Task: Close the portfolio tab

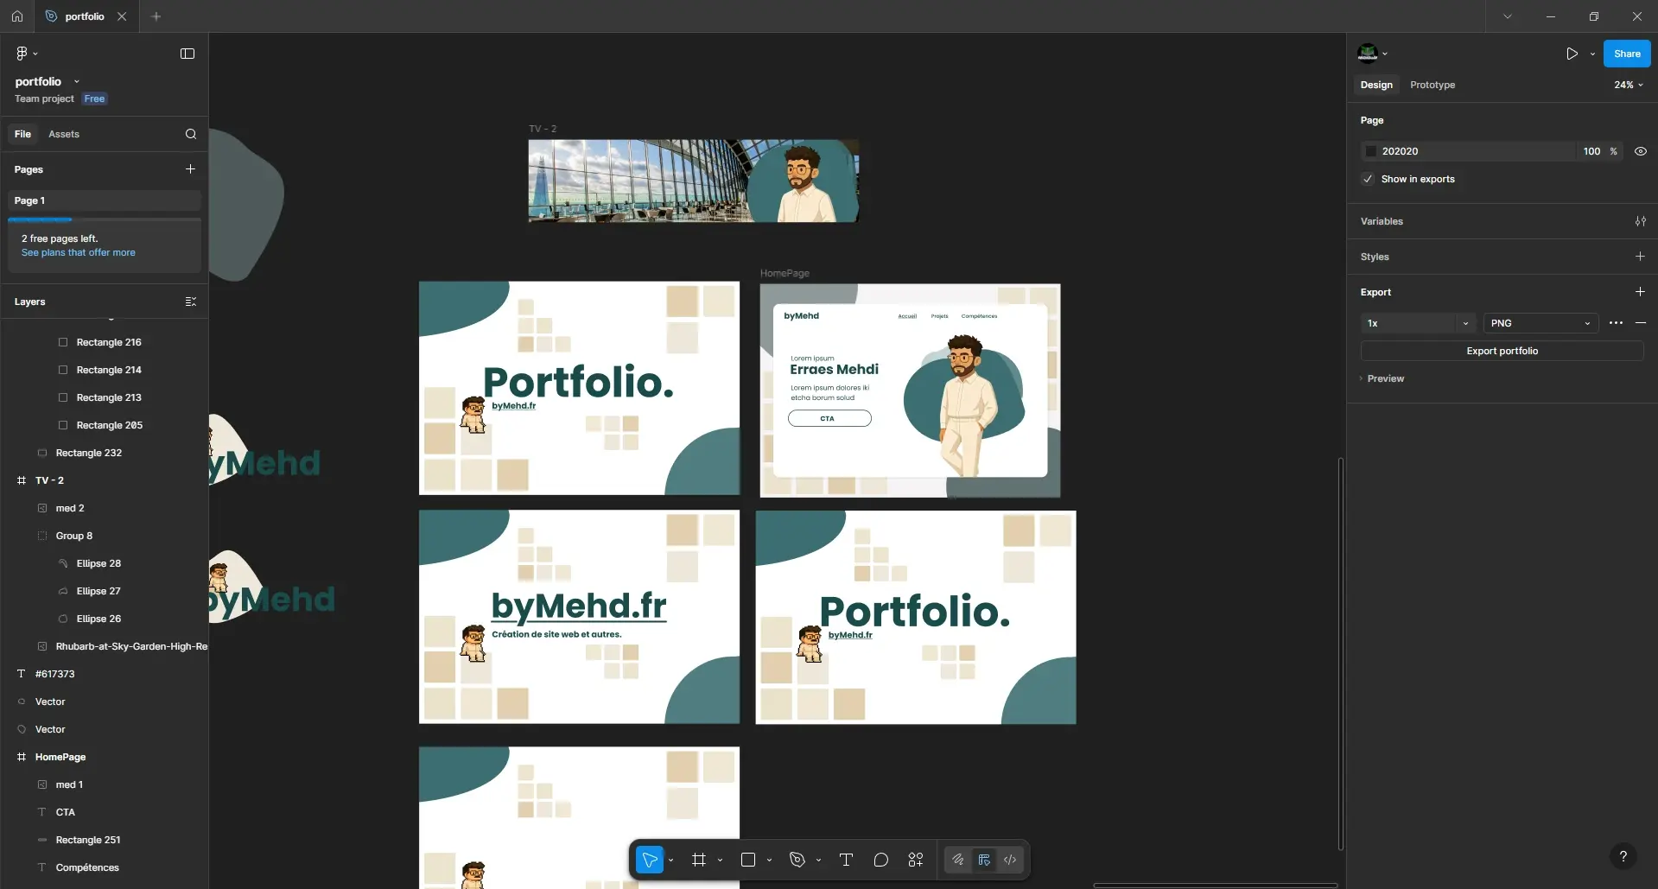Action: [x=122, y=16]
